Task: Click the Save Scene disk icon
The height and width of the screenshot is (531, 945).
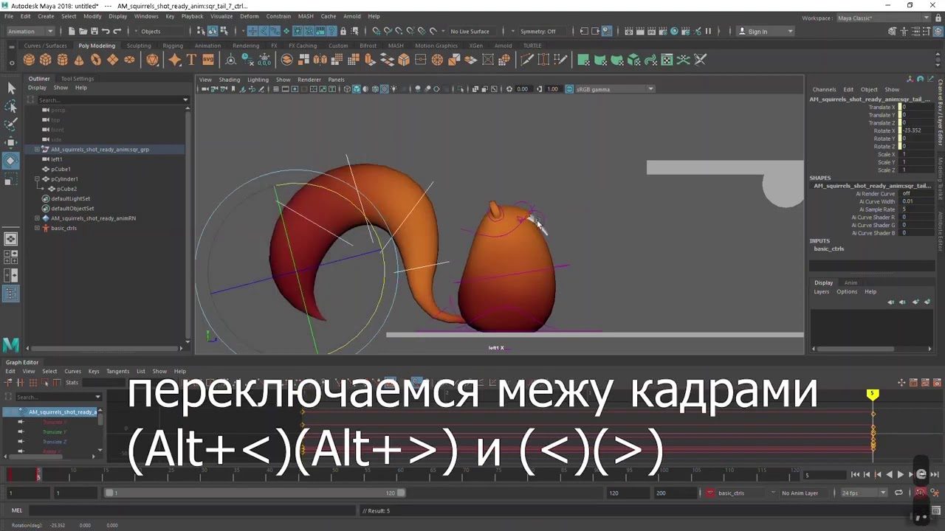Action: (x=94, y=31)
